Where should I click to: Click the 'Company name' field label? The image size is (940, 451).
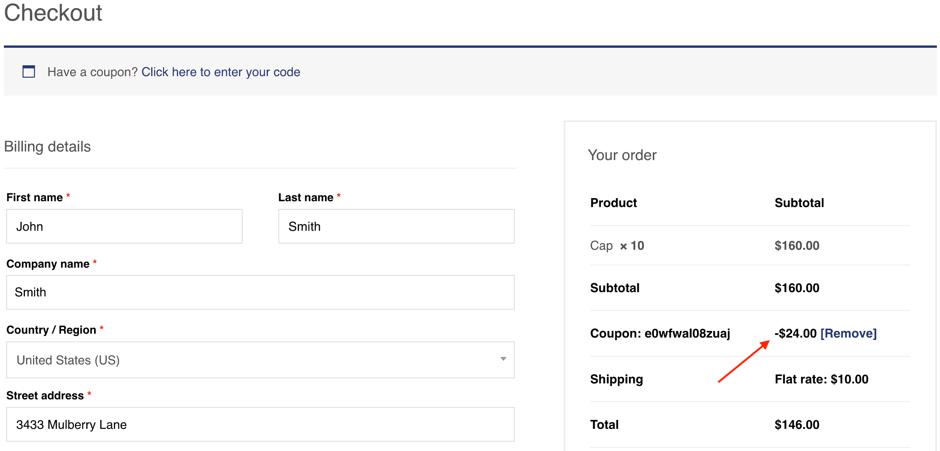pos(48,264)
